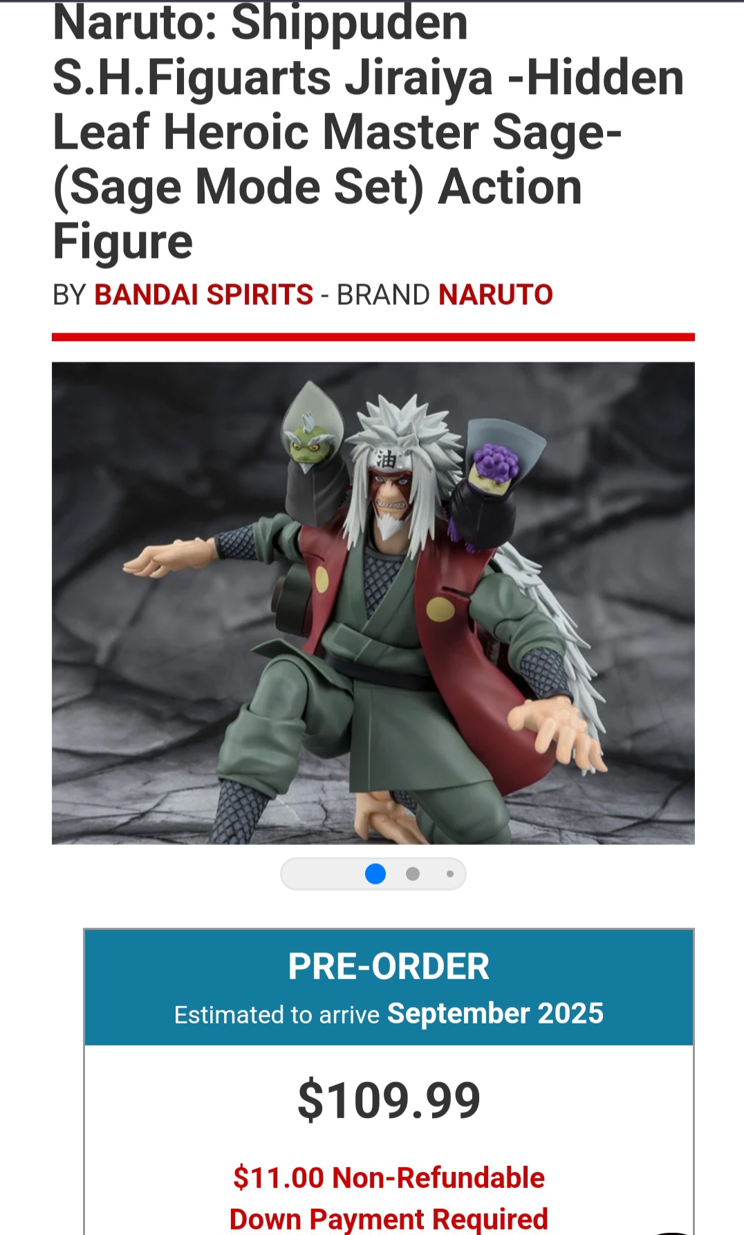Click the product title heading text
Viewport: 744px width, 1235px height.
click(x=369, y=131)
